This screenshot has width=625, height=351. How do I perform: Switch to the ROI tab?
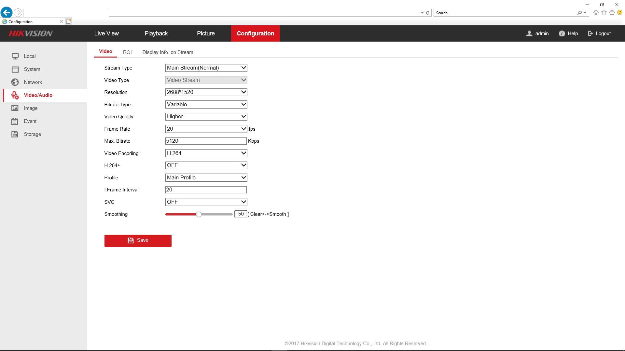pyautogui.click(x=127, y=52)
